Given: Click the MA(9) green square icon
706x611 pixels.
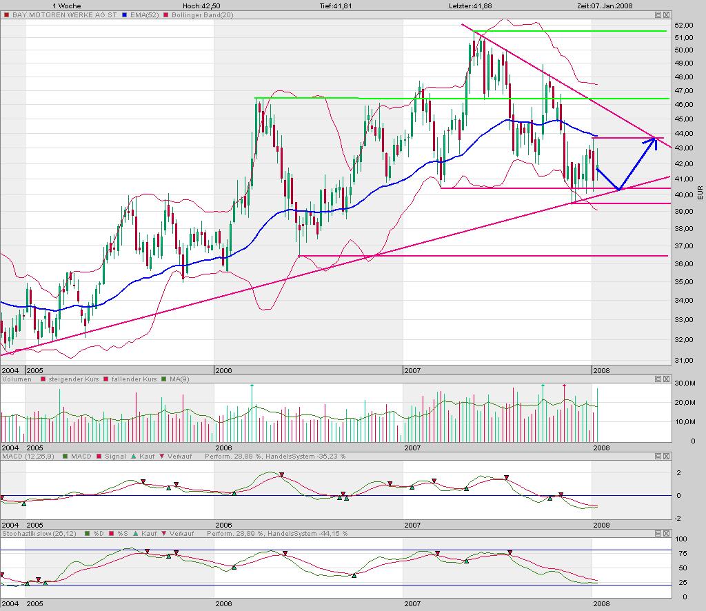Looking at the screenshot, I should [x=163, y=379].
